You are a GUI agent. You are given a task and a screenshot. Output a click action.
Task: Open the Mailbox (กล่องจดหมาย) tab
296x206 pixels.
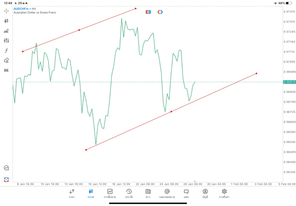[167, 194]
